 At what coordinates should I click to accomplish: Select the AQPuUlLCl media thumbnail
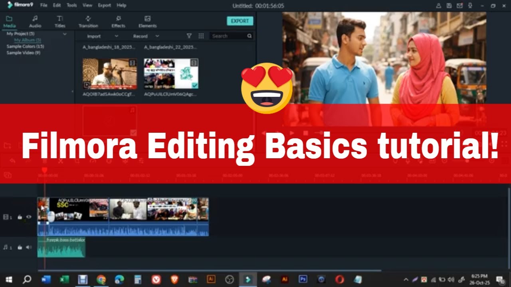point(171,74)
